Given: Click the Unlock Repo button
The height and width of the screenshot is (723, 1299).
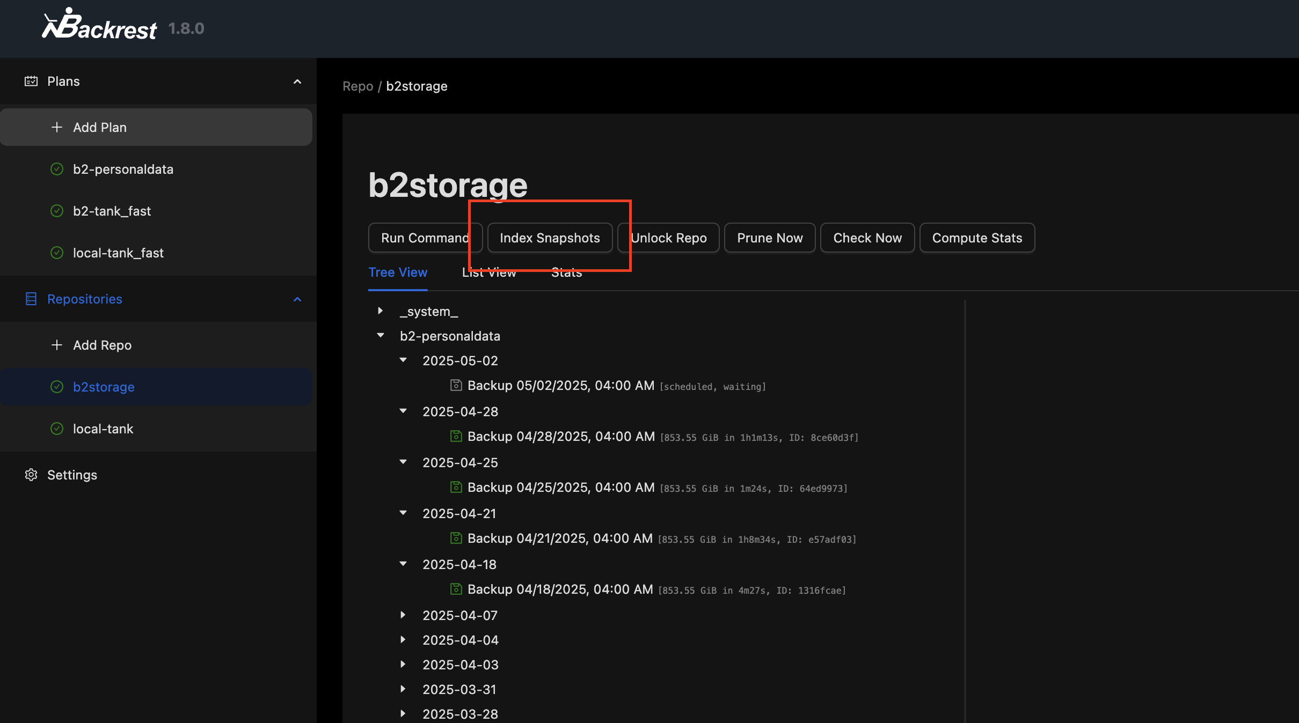Looking at the screenshot, I should click(668, 238).
